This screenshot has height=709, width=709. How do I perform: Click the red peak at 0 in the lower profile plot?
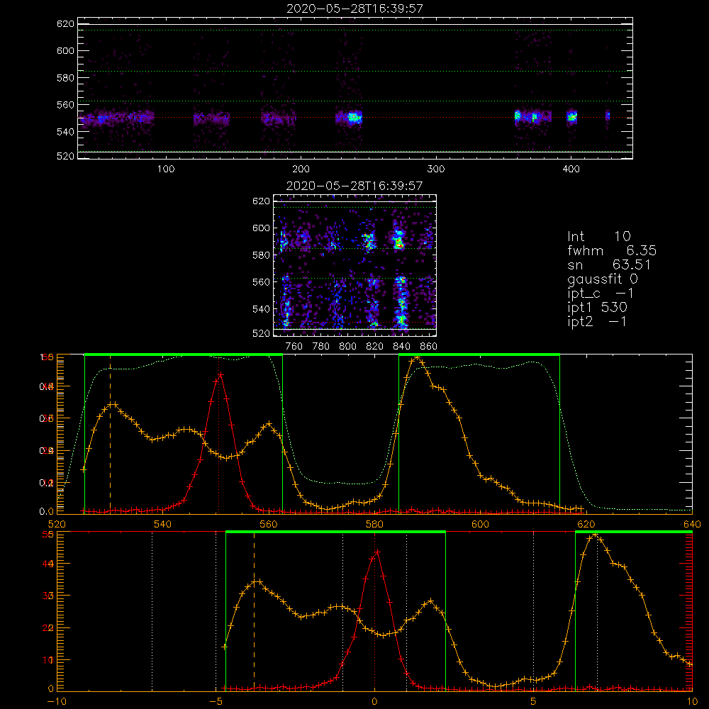[x=376, y=552]
